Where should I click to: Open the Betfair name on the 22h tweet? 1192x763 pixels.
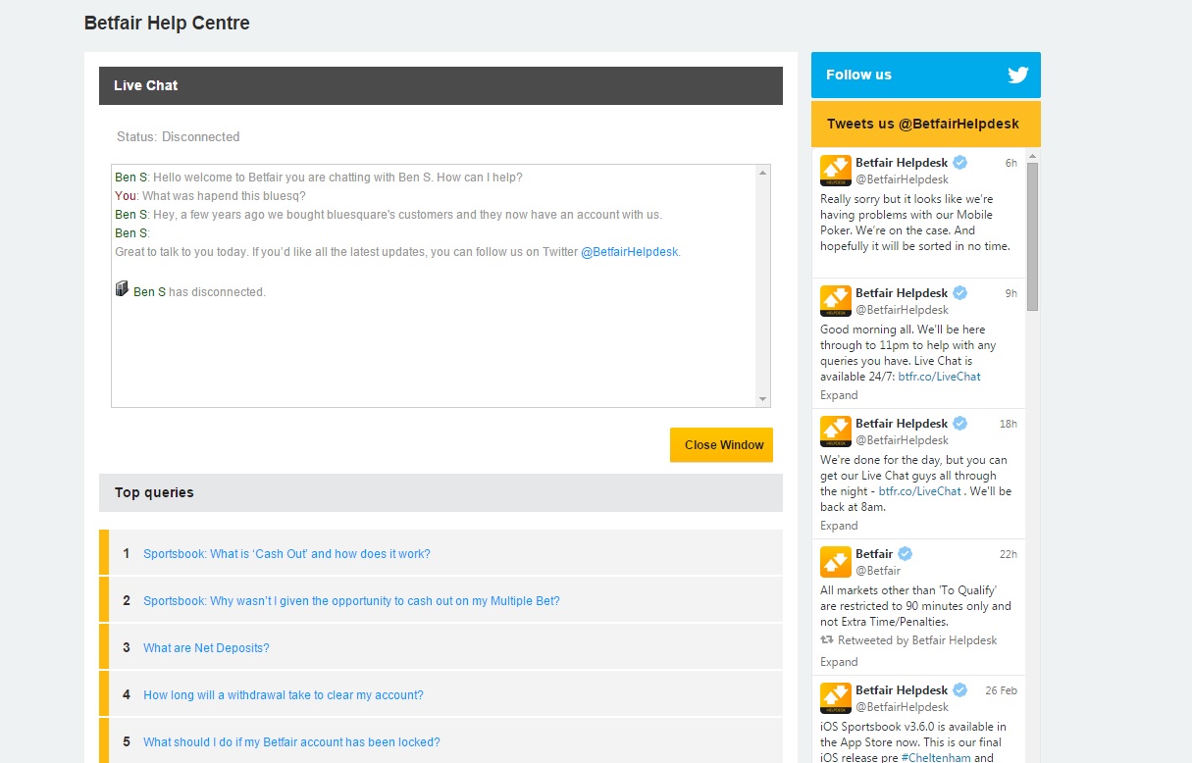coord(874,554)
